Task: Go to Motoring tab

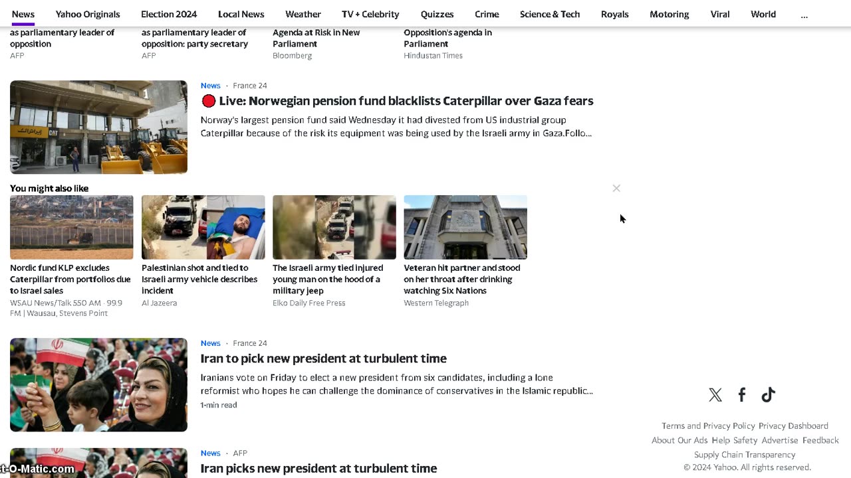Action: 669,14
